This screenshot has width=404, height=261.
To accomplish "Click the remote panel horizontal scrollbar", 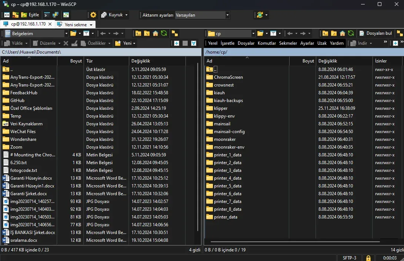I will [295, 242].
